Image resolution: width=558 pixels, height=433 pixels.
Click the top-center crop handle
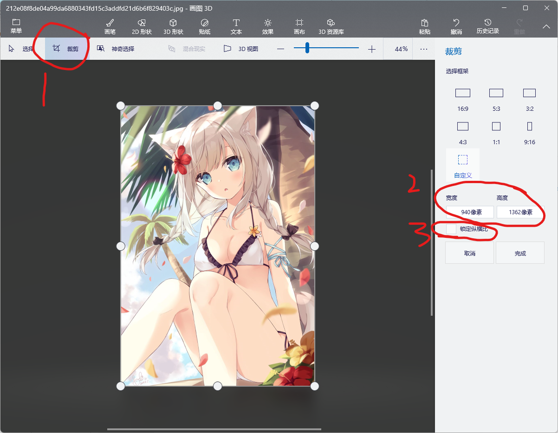[x=217, y=106]
